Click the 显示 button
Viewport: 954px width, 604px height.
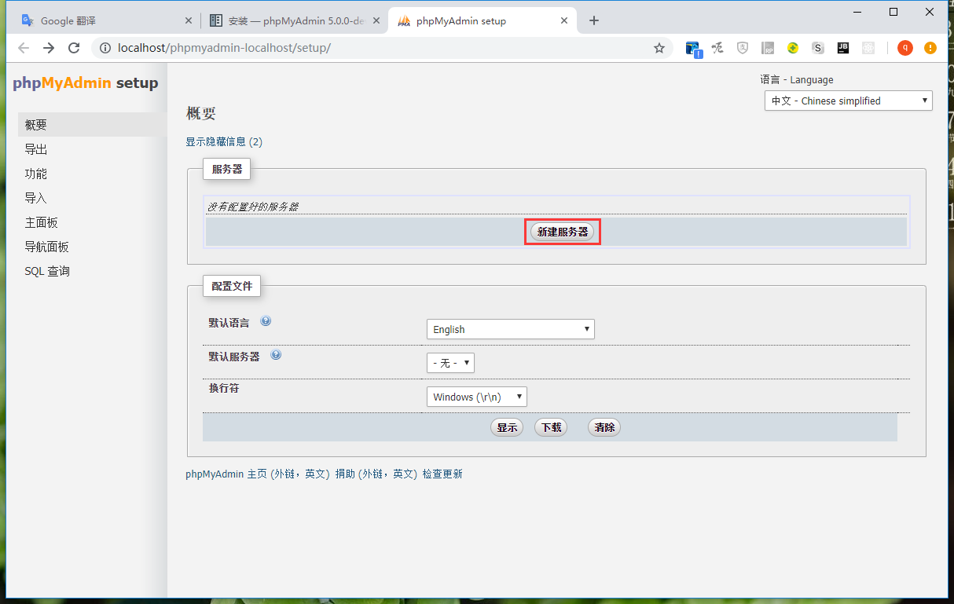point(507,427)
